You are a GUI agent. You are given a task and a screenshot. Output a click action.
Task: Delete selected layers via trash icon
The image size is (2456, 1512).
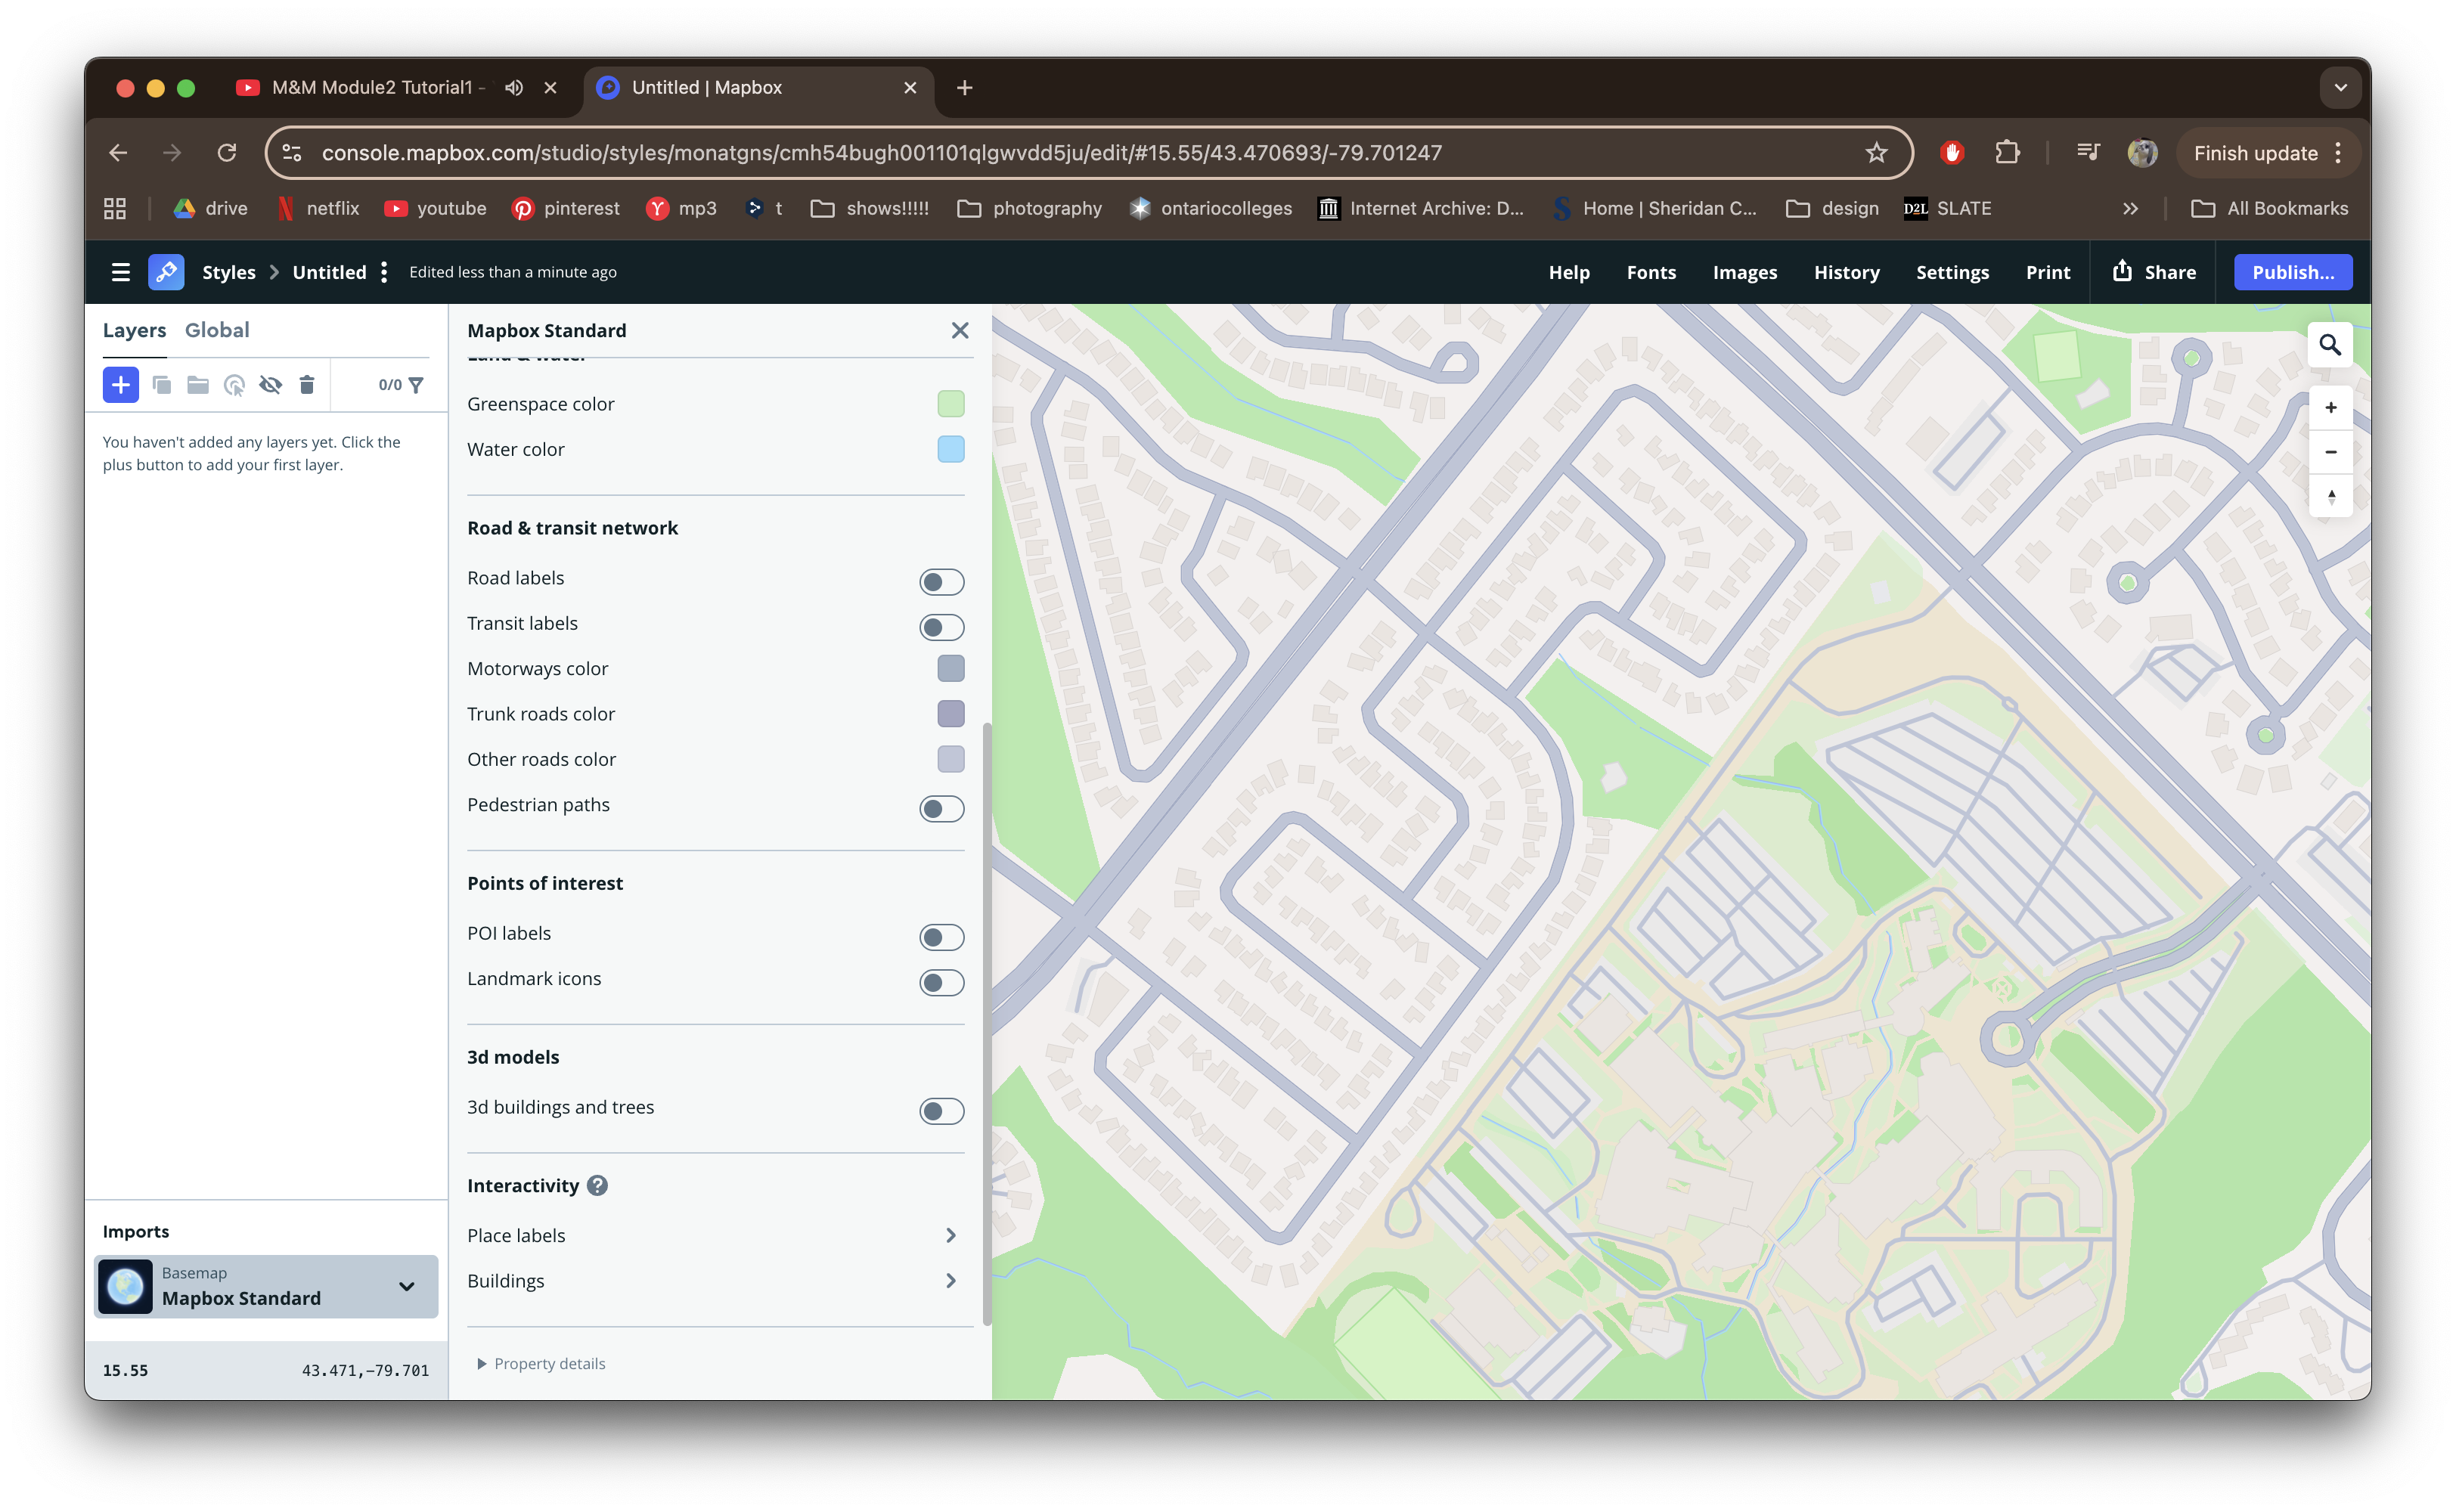tap(306, 384)
